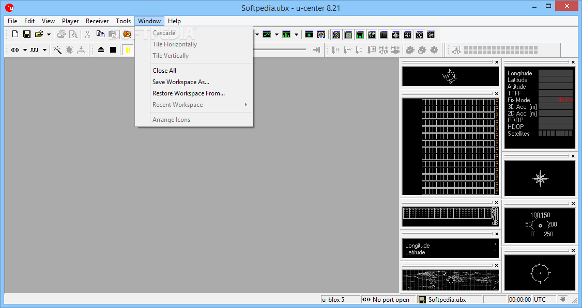
Task: Open the dropdown left of line chart icon
Action: (257, 35)
